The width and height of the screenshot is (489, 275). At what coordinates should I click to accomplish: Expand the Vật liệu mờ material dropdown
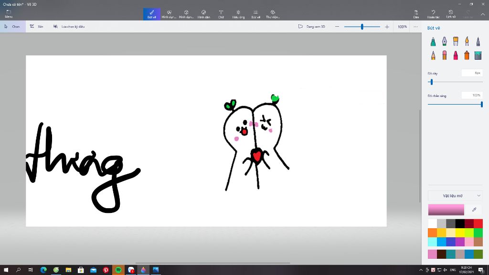pos(455,196)
